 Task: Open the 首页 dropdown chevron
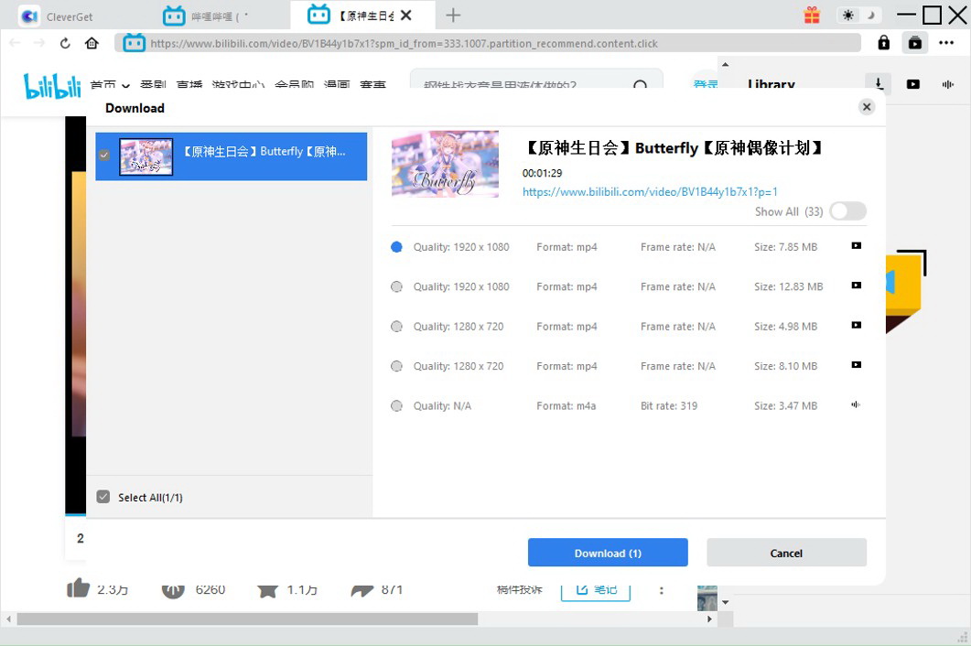point(126,85)
